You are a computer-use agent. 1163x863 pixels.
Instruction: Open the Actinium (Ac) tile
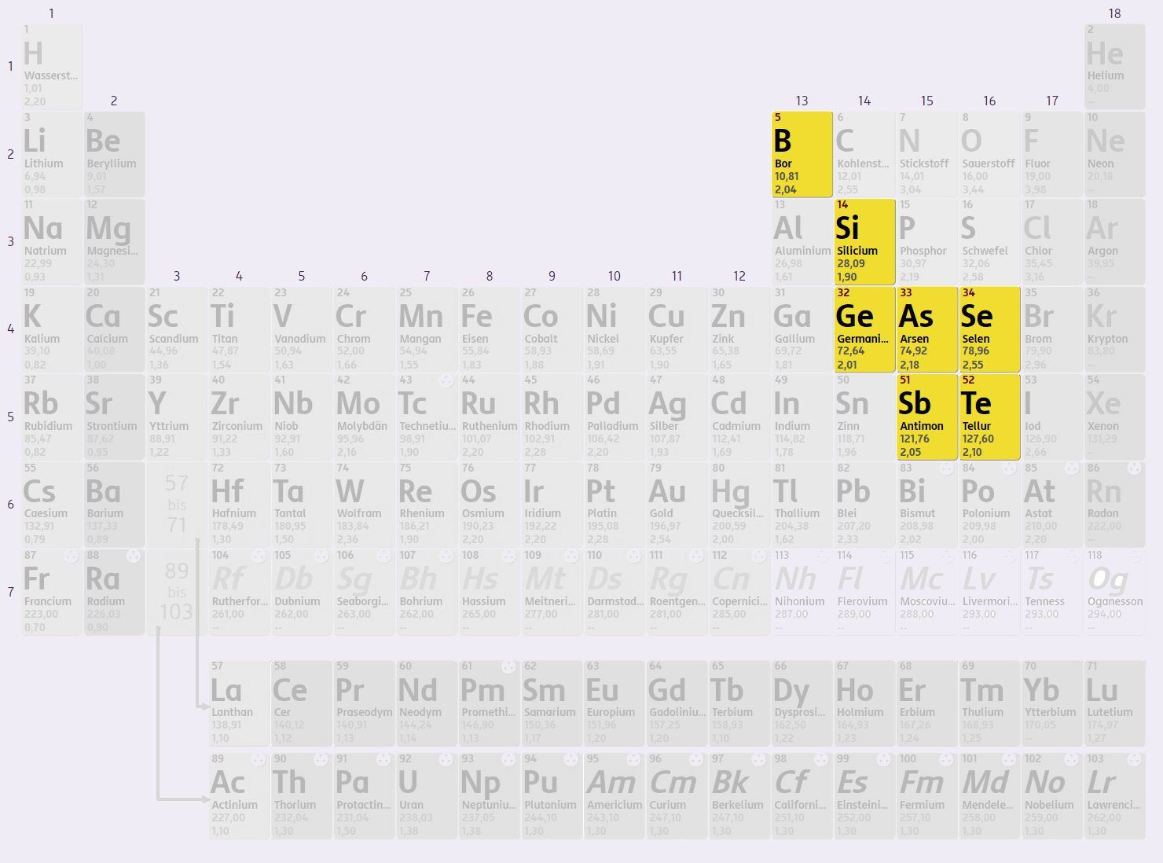240,796
